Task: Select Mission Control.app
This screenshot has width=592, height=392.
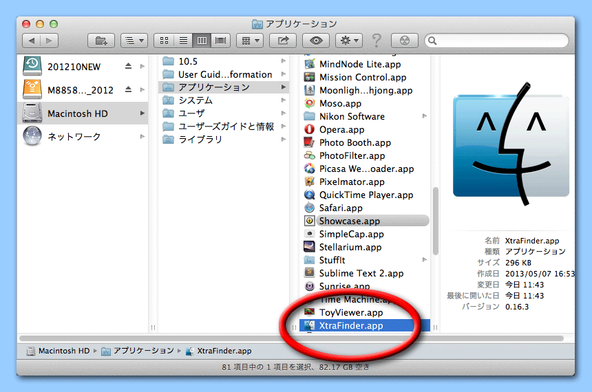Action: pos(366,77)
